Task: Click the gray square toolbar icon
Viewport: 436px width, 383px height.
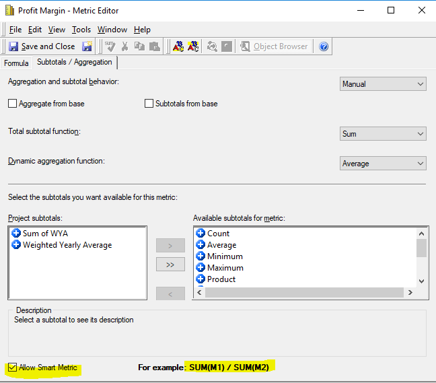Action: [227, 46]
